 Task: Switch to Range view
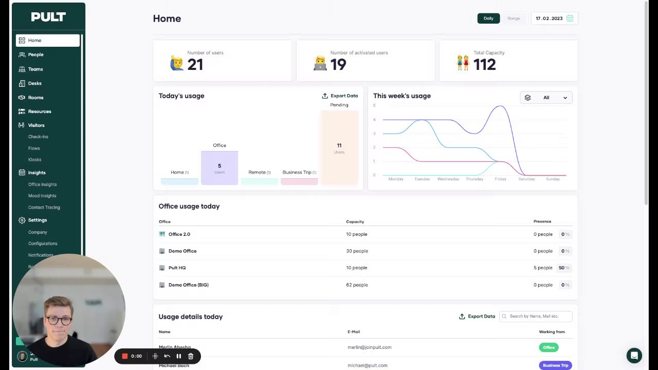coord(514,18)
